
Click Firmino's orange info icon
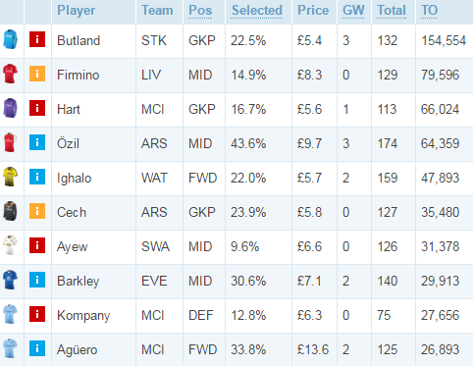[x=37, y=74]
